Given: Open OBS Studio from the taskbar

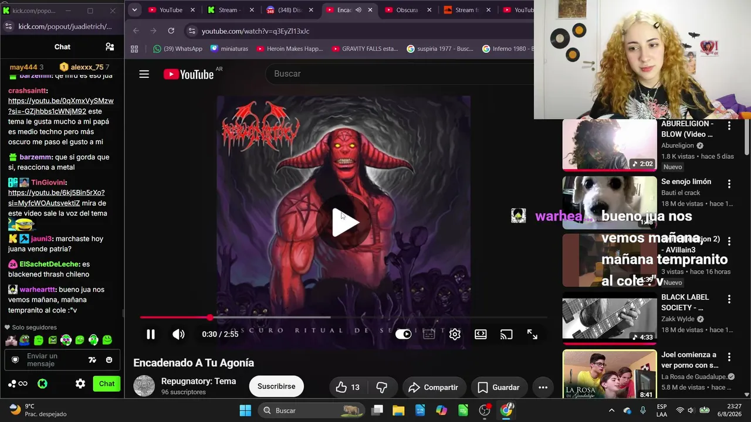Looking at the screenshot, I should pyautogui.click(x=485, y=410).
